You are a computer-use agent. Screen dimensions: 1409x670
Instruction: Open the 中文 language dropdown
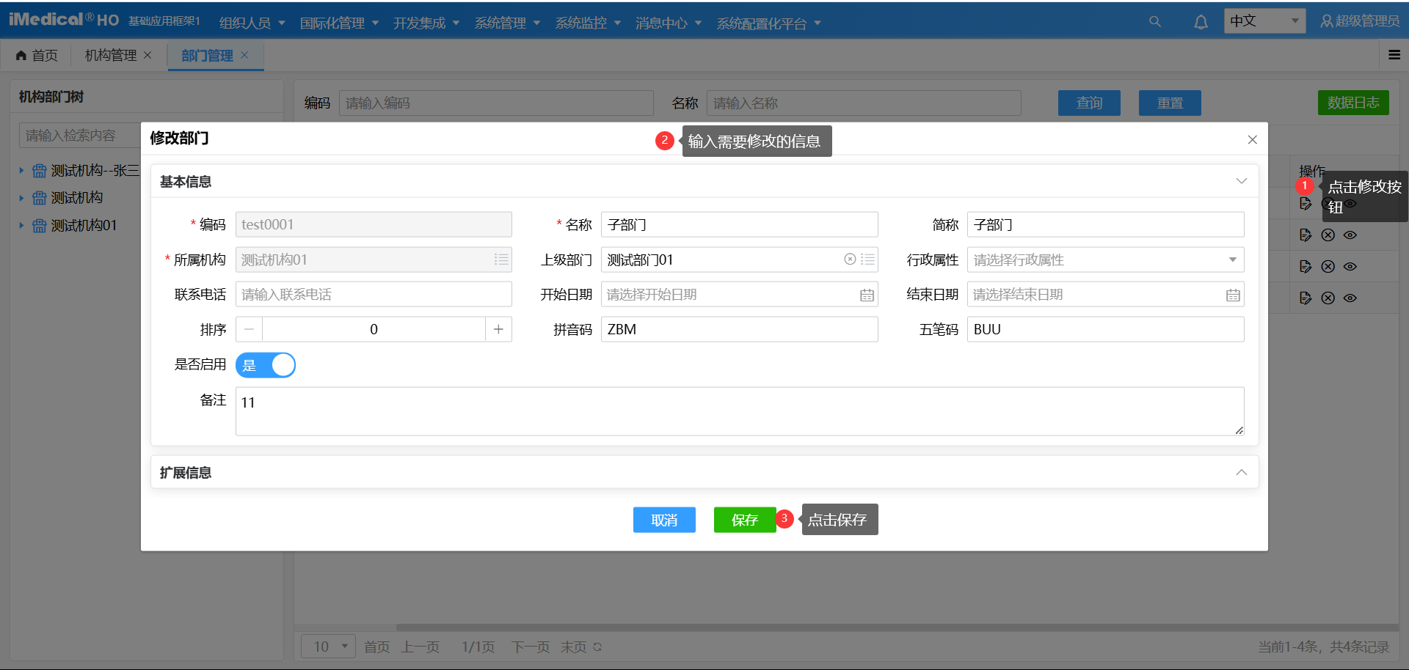pos(1264,21)
